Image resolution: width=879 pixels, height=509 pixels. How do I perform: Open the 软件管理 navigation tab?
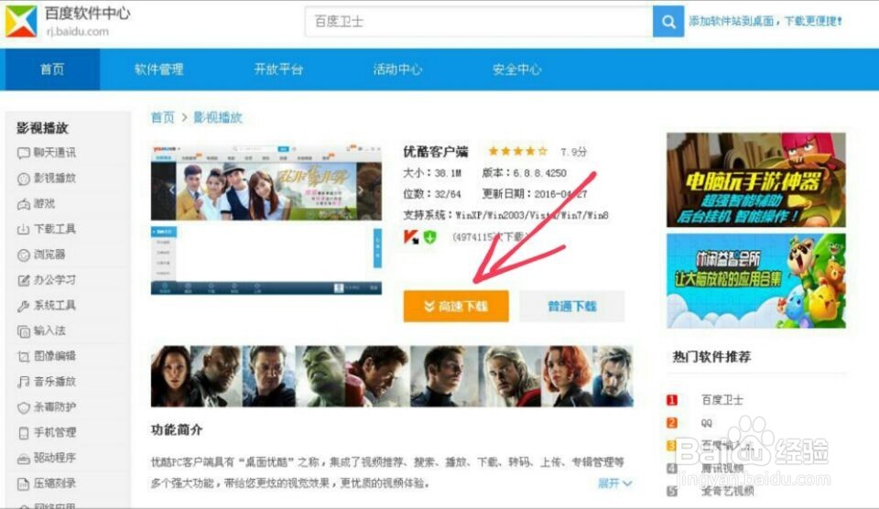pos(159,70)
